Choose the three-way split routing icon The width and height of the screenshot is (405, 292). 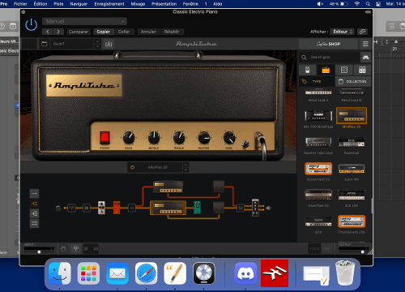coord(34,213)
